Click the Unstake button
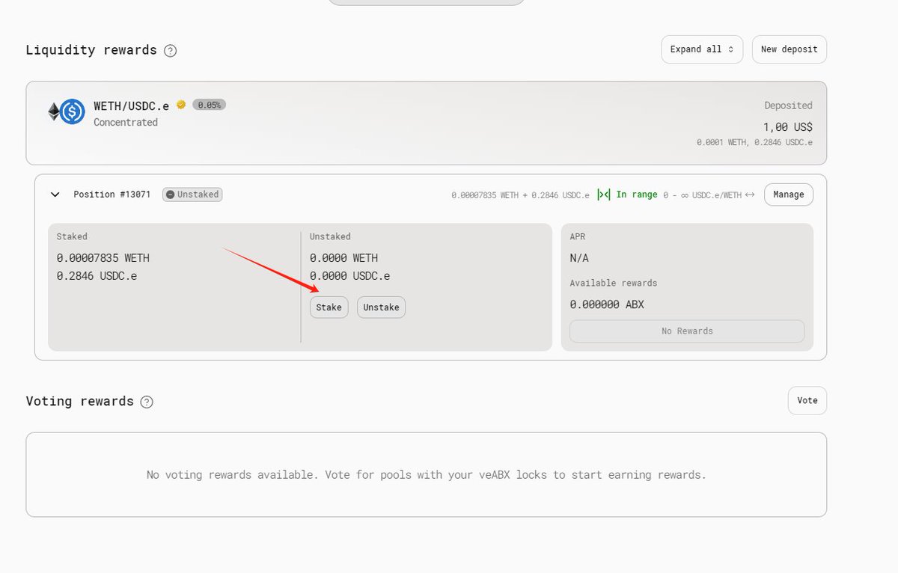The height and width of the screenshot is (573, 898). [x=381, y=307]
